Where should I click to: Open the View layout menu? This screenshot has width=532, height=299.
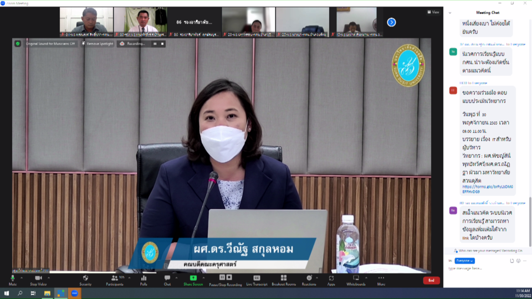(433, 12)
